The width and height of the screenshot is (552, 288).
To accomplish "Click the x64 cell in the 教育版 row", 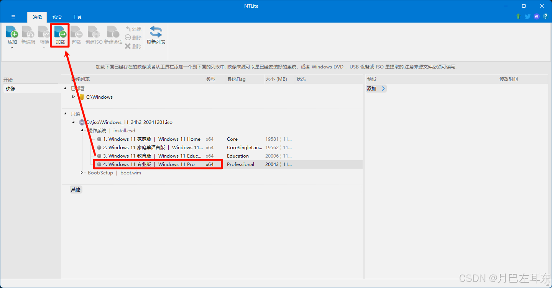I will pyautogui.click(x=210, y=156).
